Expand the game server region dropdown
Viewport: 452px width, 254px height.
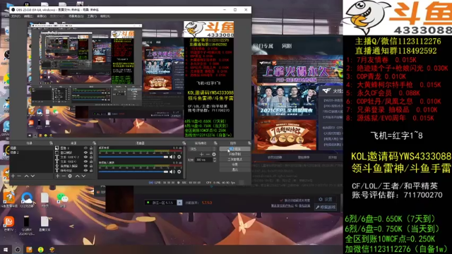tap(179, 202)
